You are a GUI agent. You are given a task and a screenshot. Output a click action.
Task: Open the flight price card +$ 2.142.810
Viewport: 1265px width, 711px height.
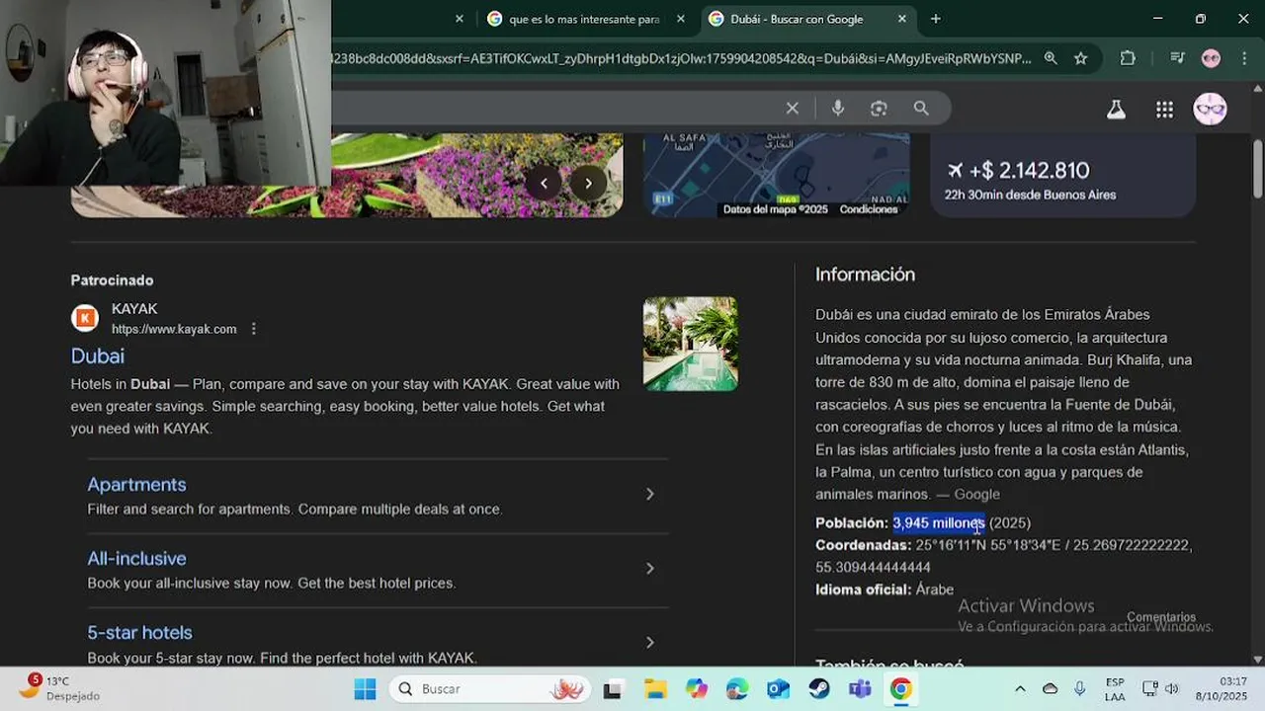(1063, 176)
